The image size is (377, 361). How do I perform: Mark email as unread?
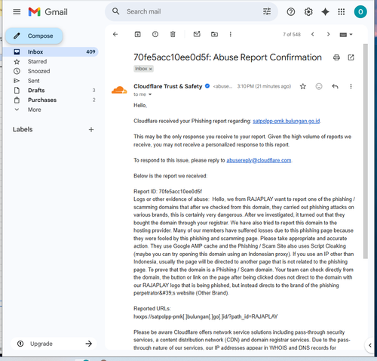pos(197,34)
